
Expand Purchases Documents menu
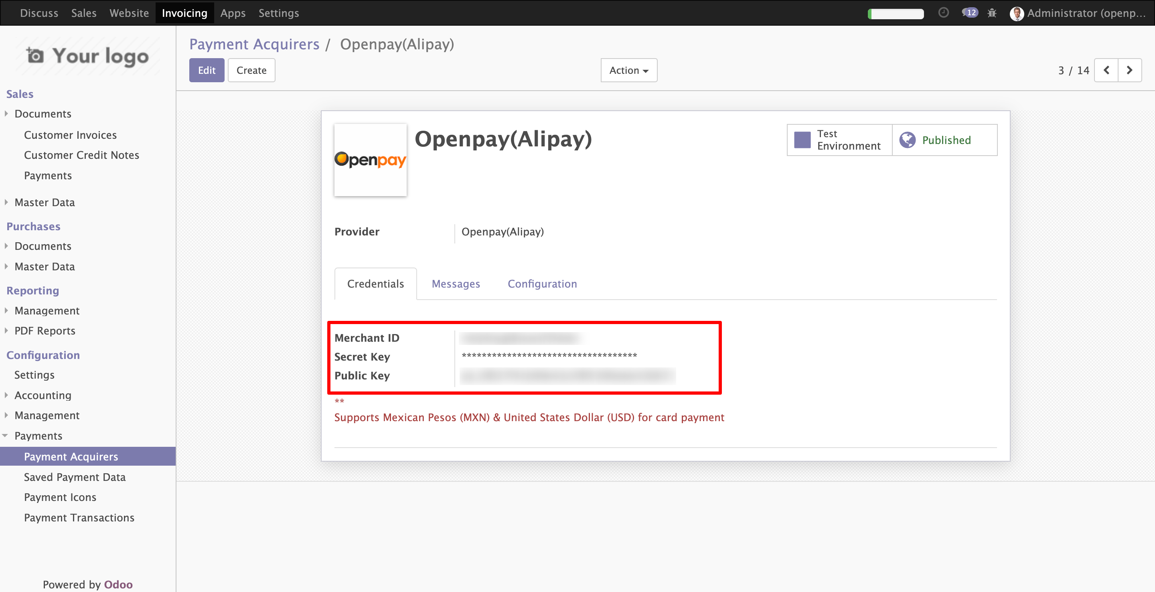click(43, 246)
